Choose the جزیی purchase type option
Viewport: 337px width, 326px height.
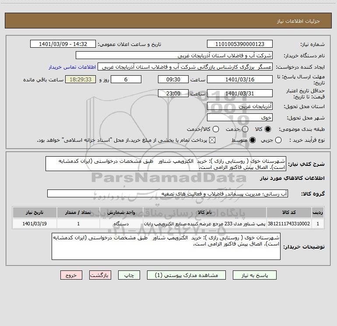pos(278,140)
